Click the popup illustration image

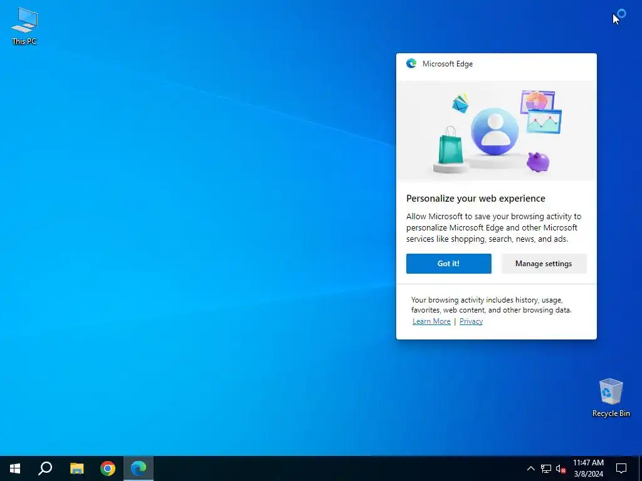497,131
